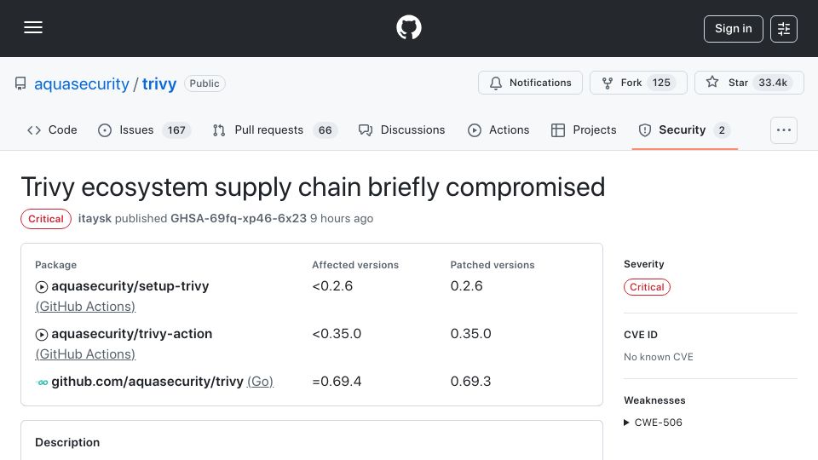
Task: Open the Issues tab
Action: (x=145, y=129)
